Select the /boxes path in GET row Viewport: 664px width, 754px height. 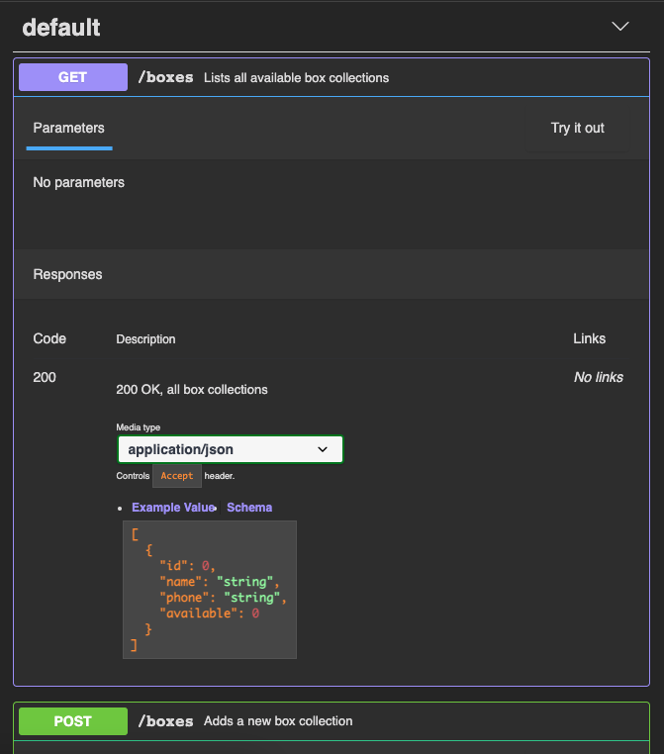[x=165, y=77]
